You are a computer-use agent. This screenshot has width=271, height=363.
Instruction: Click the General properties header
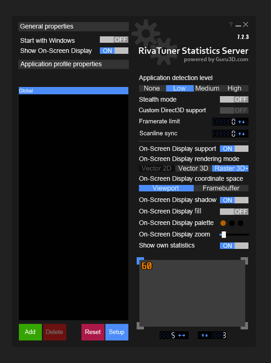point(74,27)
